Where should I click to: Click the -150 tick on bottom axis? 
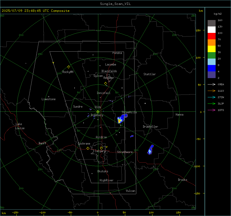[x=15, y=212]
